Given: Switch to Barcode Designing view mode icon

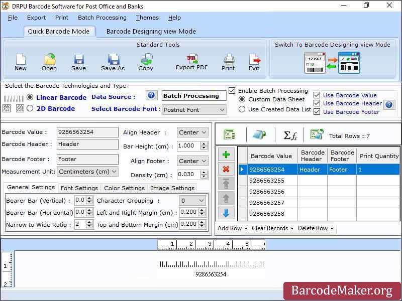Looking at the screenshot, I should tap(332, 63).
